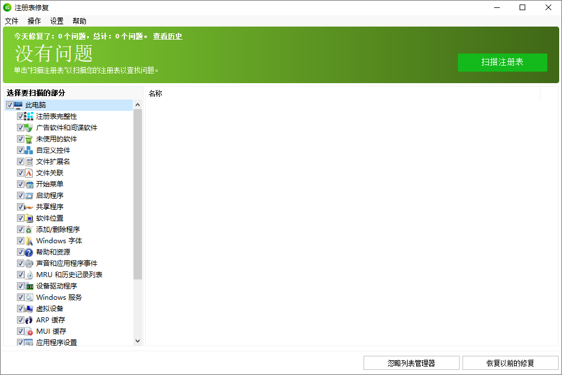Open the 设置 menu
562x375 pixels.
point(56,21)
